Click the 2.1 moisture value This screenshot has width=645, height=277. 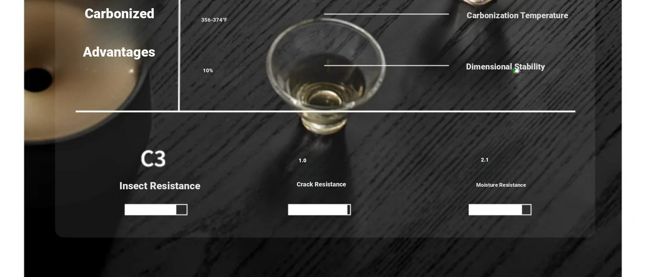[485, 160]
